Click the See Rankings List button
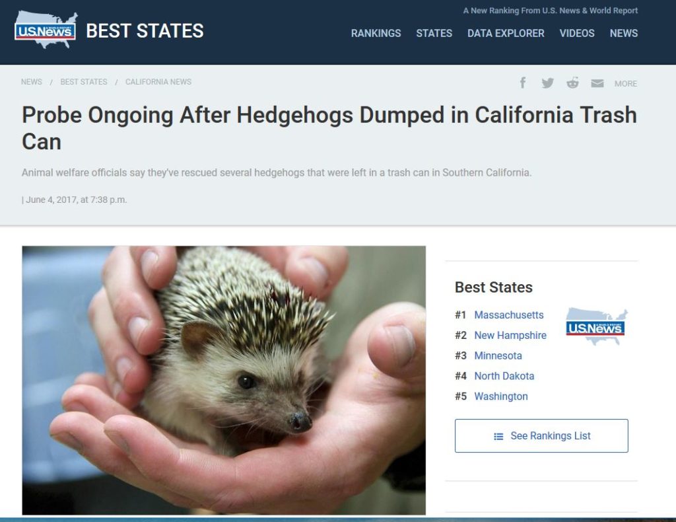The height and width of the screenshot is (522, 676). pos(541,435)
